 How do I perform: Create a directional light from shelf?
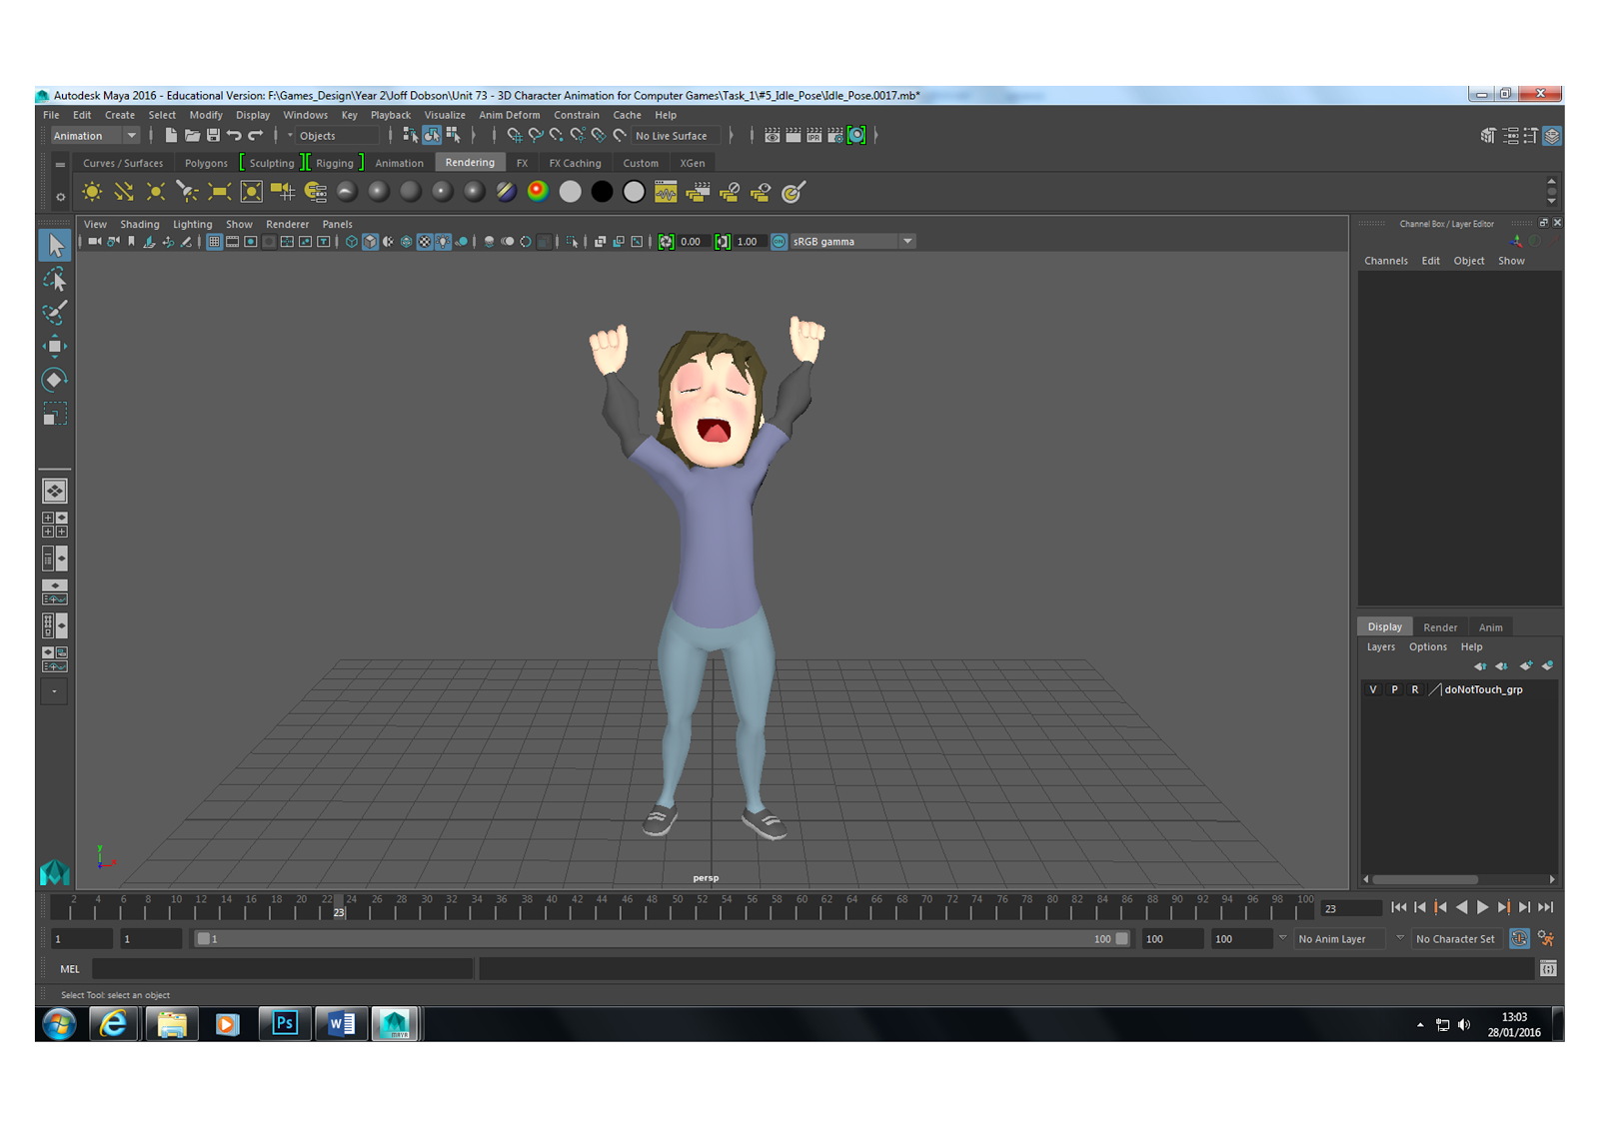point(123,192)
